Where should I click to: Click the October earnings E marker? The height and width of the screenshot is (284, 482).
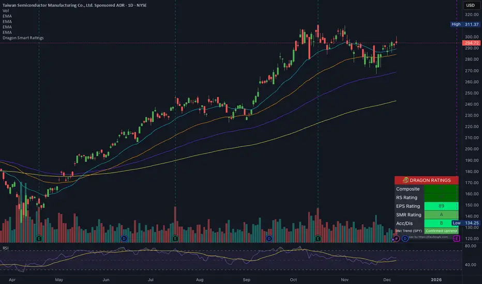tap(318, 238)
